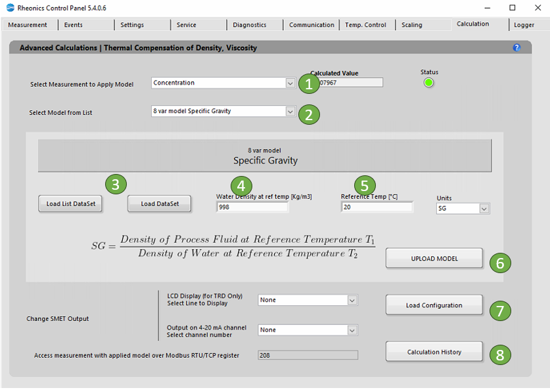
Task: Click the UPLOAD MODEL button
Action: point(434,259)
